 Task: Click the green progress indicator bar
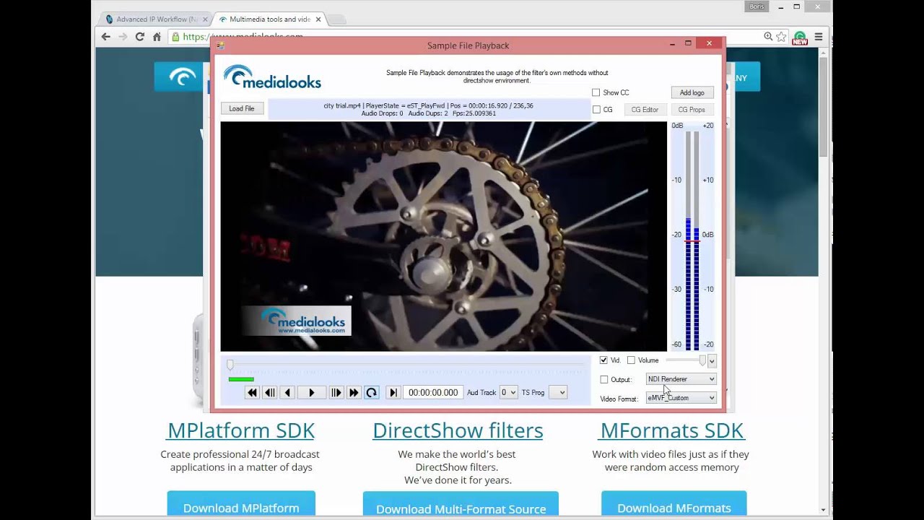241,379
